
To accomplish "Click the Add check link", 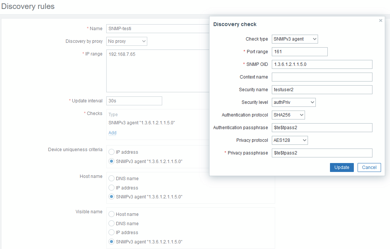I will (112, 133).
